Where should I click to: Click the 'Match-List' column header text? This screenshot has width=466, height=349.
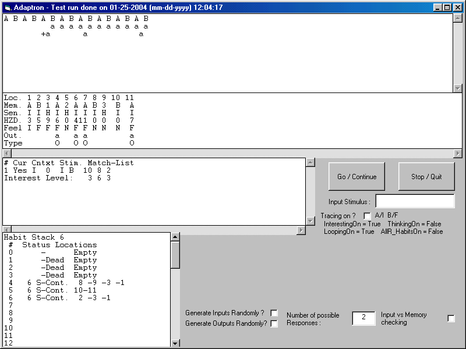click(111, 163)
